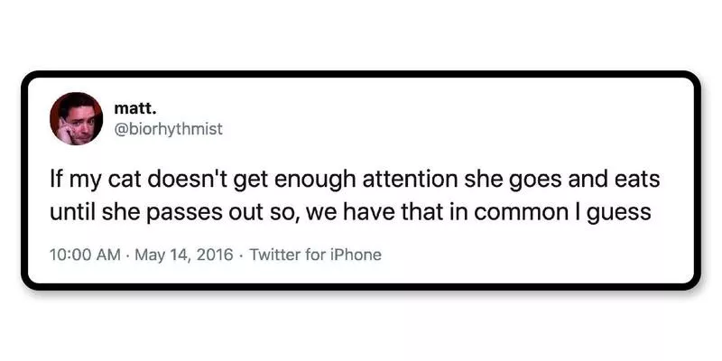The height and width of the screenshot is (361, 722).
Task: Click the 10:00 AM timestamp
Action: [x=85, y=255]
